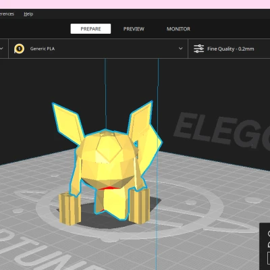Click the extruder 1 material icon
The image size is (270, 270).
point(19,49)
